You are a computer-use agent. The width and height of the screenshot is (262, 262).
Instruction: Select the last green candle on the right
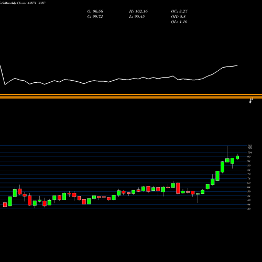237,158
